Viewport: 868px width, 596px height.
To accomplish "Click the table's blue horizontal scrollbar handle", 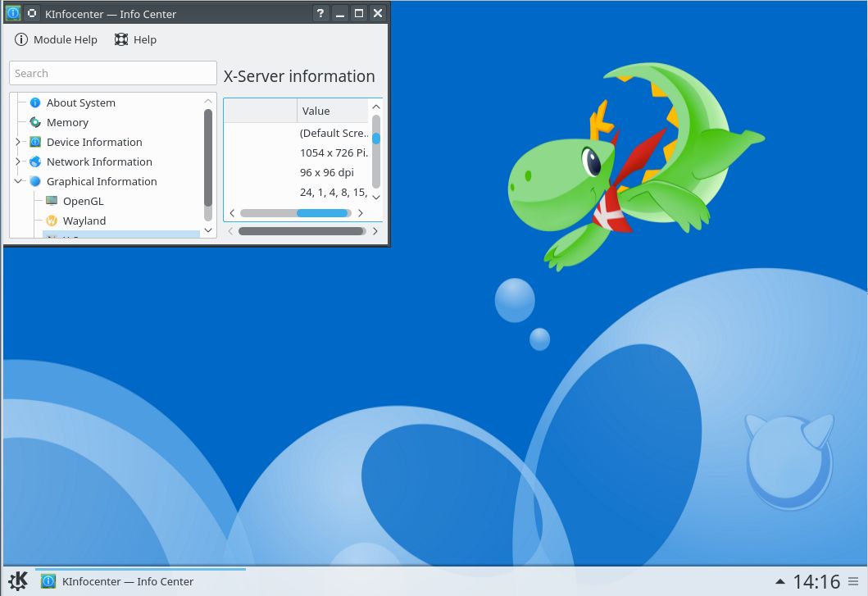I will [x=322, y=213].
